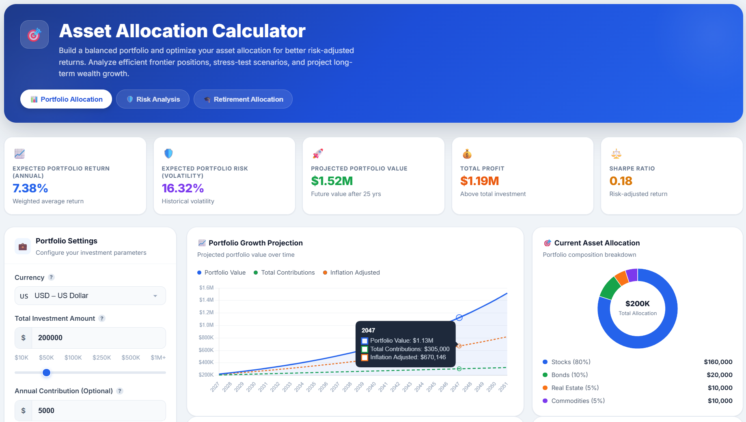Click the target icon beside Current Asset Allocation
The width and height of the screenshot is (746, 422).
tap(548, 243)
